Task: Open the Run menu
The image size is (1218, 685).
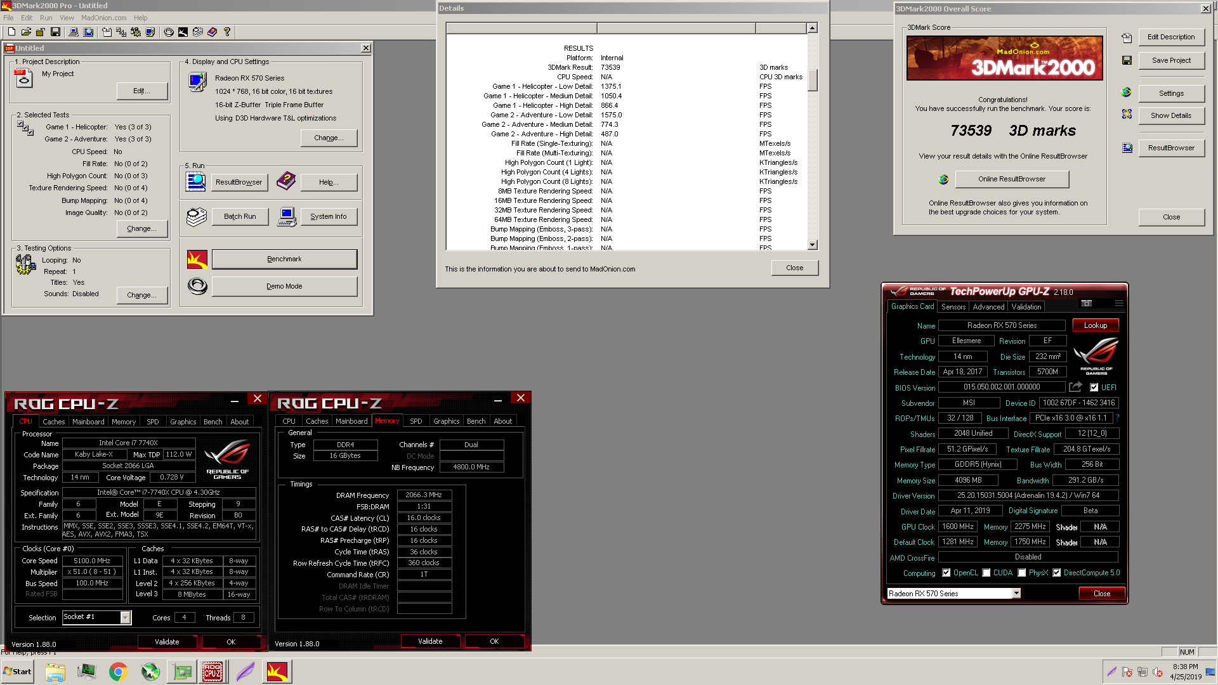Action: [46, 18]
